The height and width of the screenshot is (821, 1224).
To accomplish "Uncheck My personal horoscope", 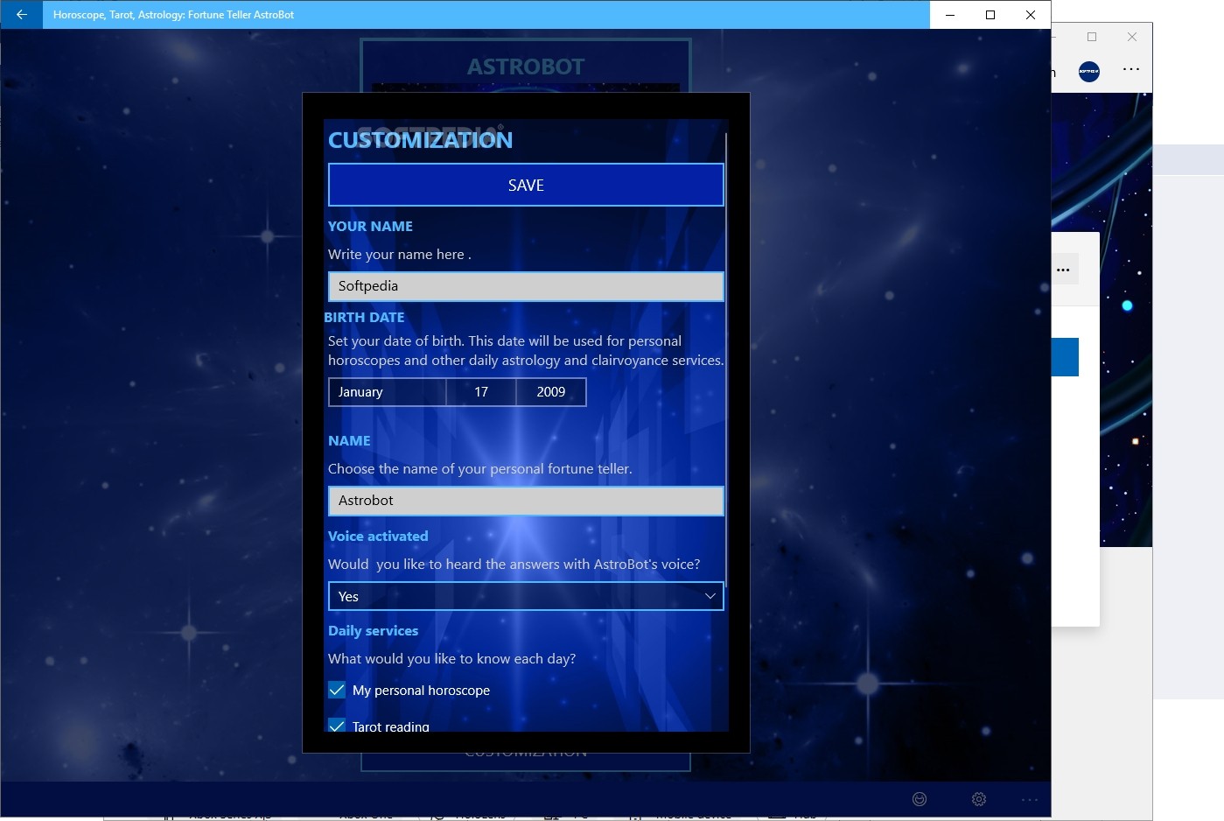I will [337, 690].
